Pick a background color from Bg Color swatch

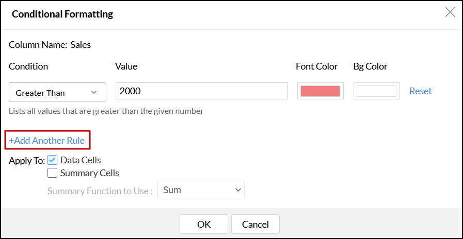pos(376,91)
